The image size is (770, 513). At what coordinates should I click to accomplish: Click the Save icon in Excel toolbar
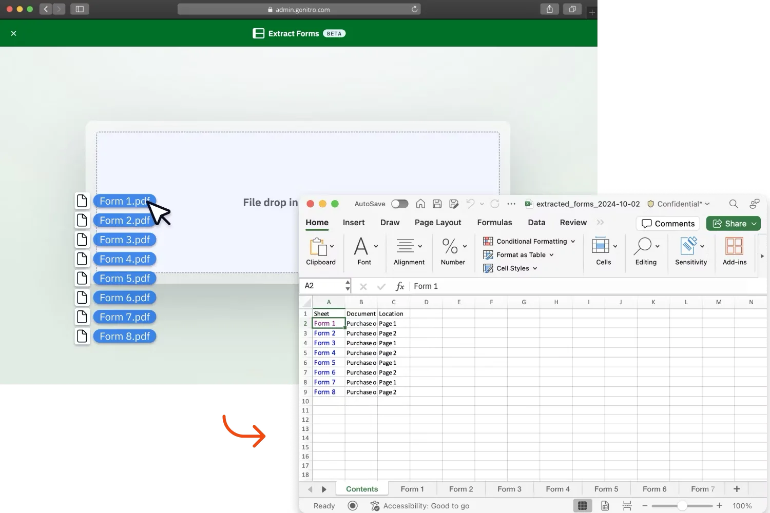click(437, 204)
